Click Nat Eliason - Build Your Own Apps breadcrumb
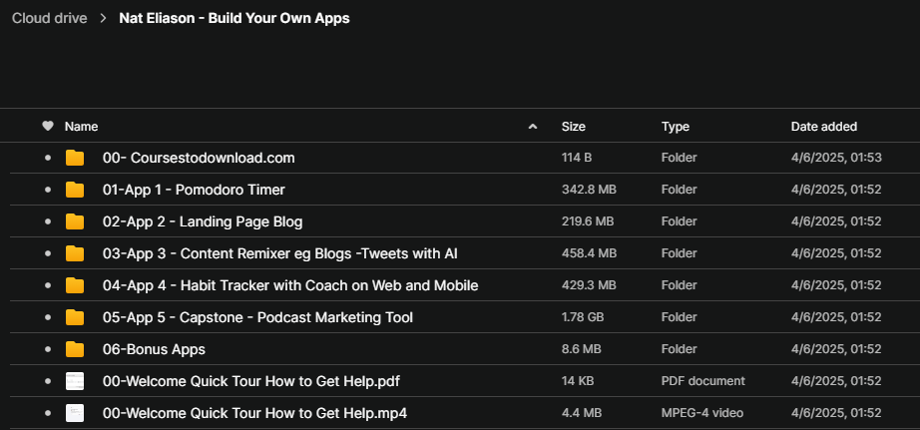Screen dimensions: 920x430 point(234,18)
